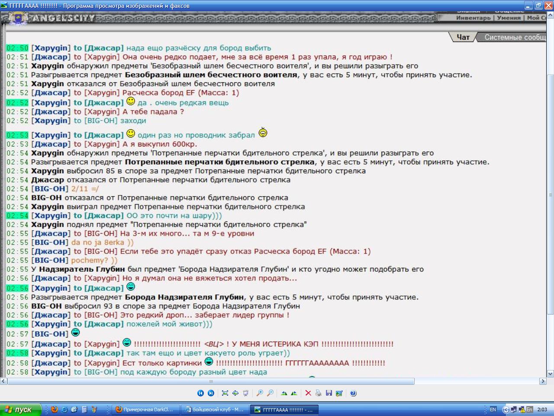The image size is (554, 416).
Task: Apply Best Fit view to the image
Action: [225, 393]
